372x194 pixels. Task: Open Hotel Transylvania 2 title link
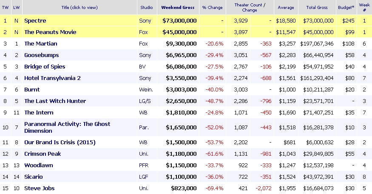(x=52, y=78)
